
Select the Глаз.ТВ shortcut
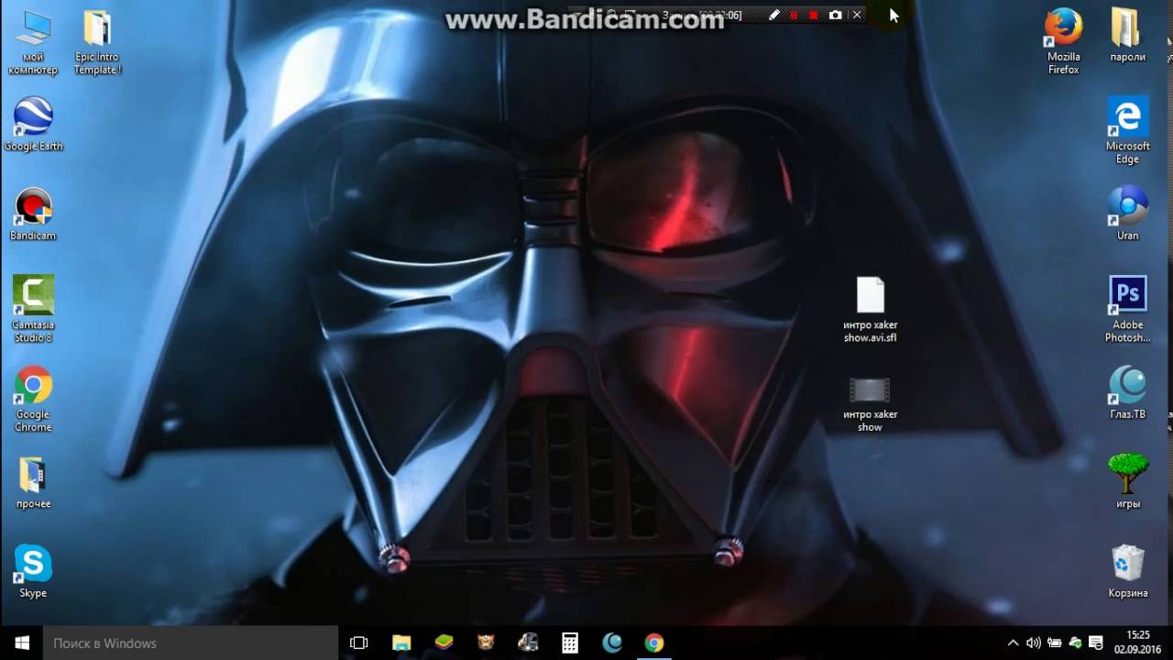pos(1127,393)
